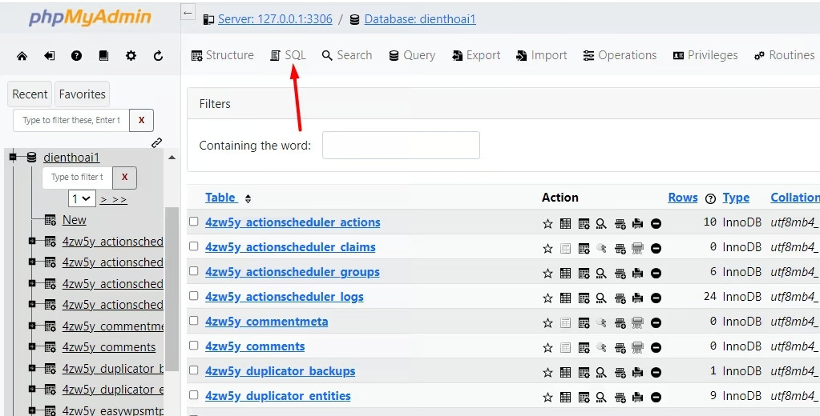Collapse the navigation panel arrow button
The image size is (820, 416).
click(188, 12)
